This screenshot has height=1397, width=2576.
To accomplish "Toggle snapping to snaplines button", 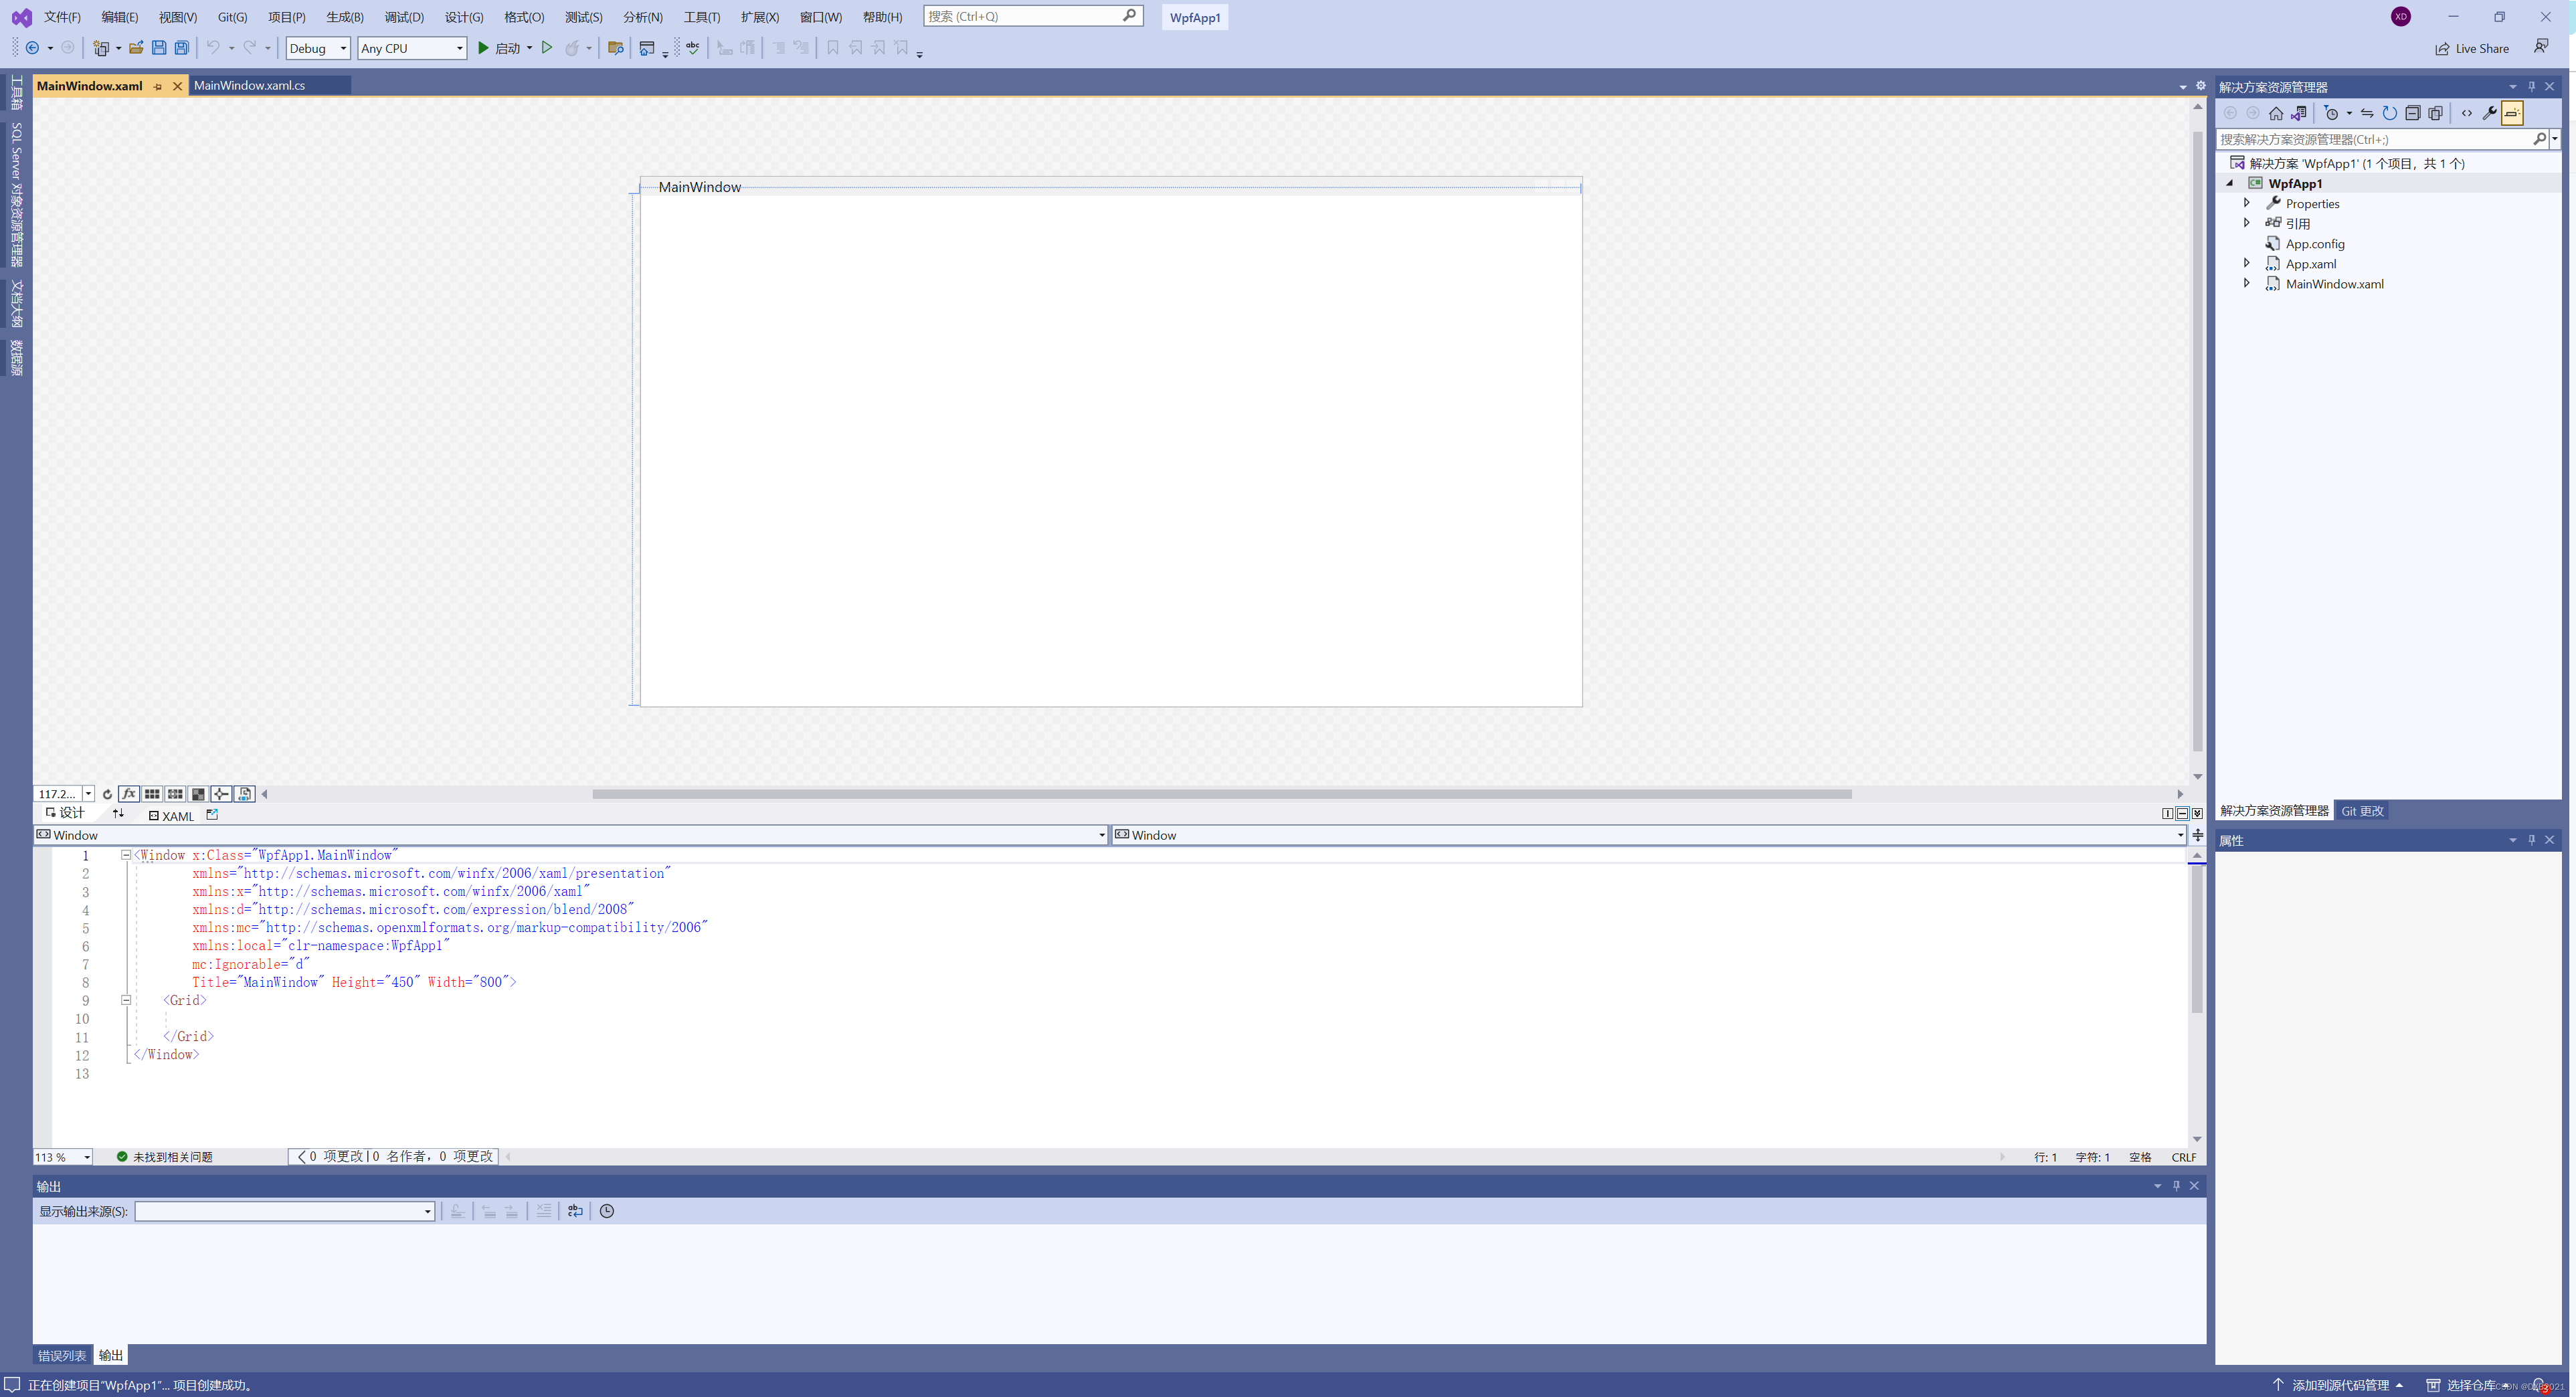I will (x=221, y=794).
